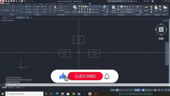Insert a Table
Viewport: 170px width, 96px height.
click(68, 12)
